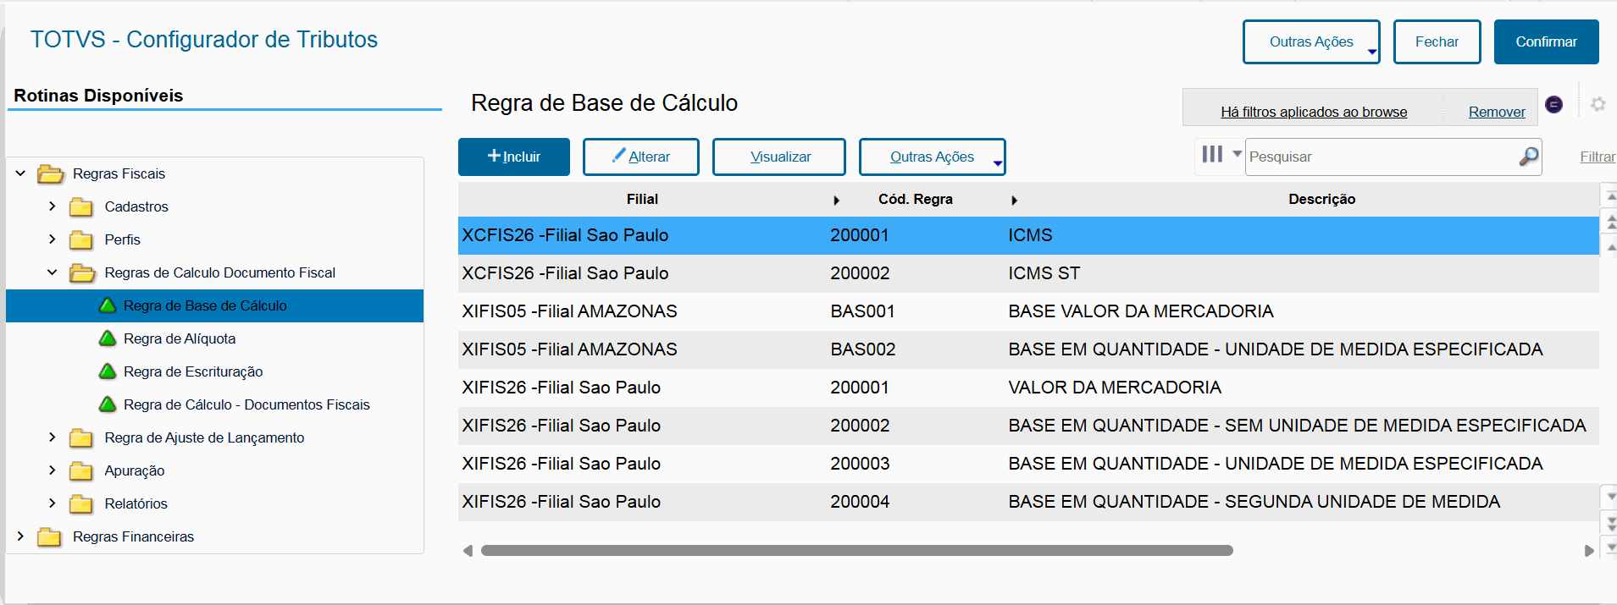Expand the Perfis folder node
The width and height of the screenshot is (1617, 605).
[x=53, y=239]
